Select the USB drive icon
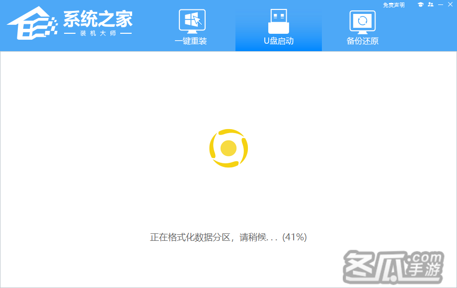The image size is (457, 288). click(x=279, y=21)
